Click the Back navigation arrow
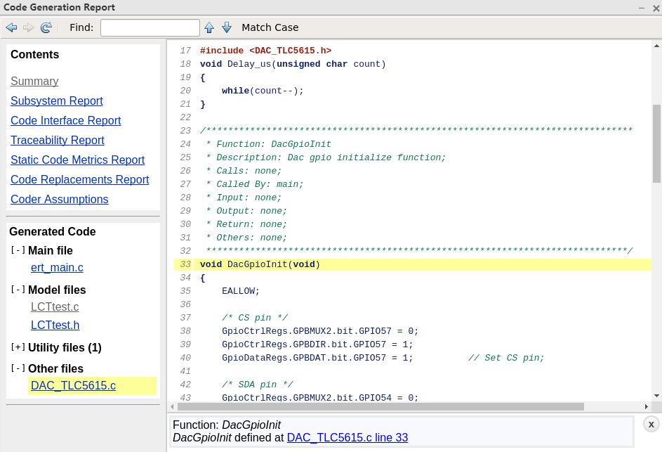The height and width of the screenshot is (452, 662). [x=11, y=27]
